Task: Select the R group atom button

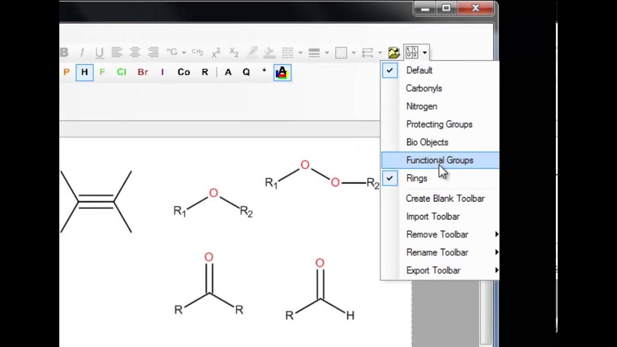Action: (x=205, y=72)
